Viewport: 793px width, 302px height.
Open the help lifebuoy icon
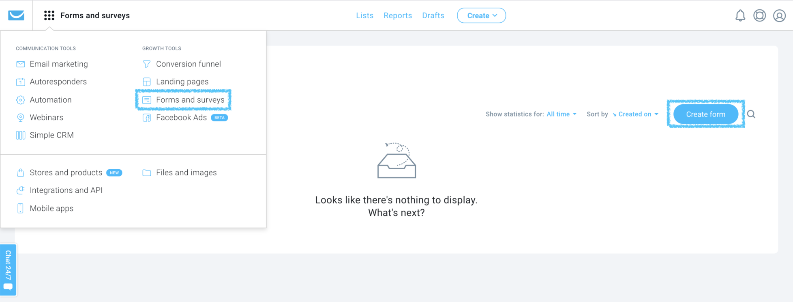(760, 15)
